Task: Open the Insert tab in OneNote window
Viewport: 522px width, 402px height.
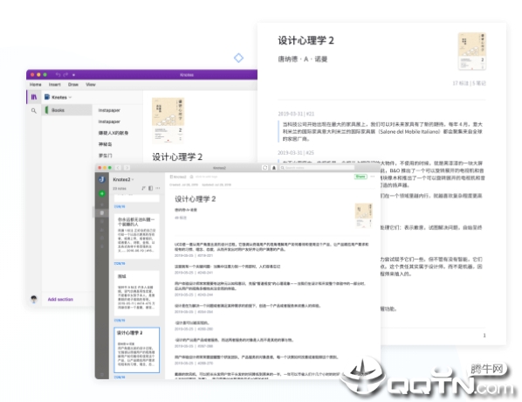Action: 55,85
